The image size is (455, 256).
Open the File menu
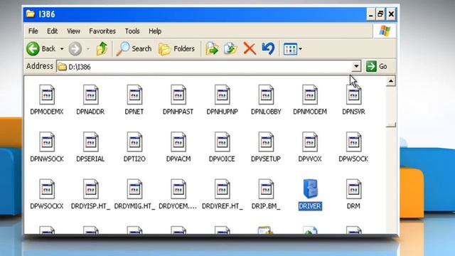coord(33,31)
